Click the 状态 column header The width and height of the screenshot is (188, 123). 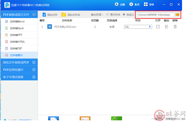(138, 21)
